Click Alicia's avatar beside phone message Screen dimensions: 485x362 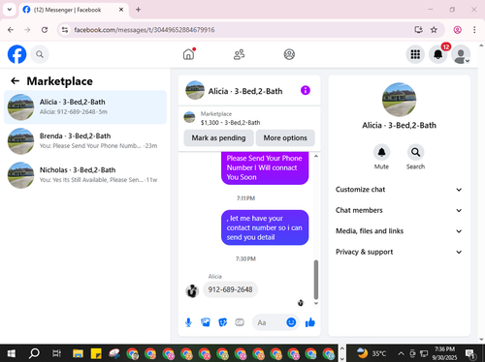[x=192, y=290]
